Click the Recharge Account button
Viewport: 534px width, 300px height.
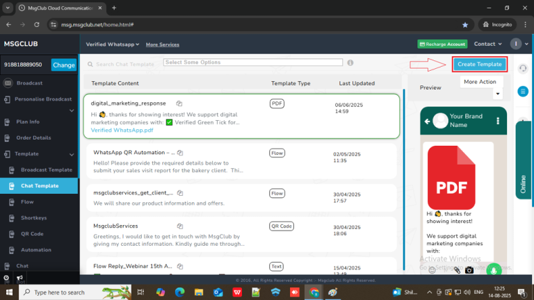(442, 44)
